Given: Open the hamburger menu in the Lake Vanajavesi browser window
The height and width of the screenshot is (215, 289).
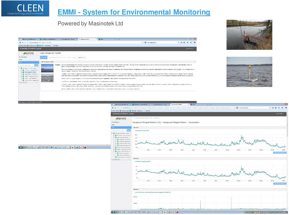Looking at the screenshot, I should (x=195, y=42).
